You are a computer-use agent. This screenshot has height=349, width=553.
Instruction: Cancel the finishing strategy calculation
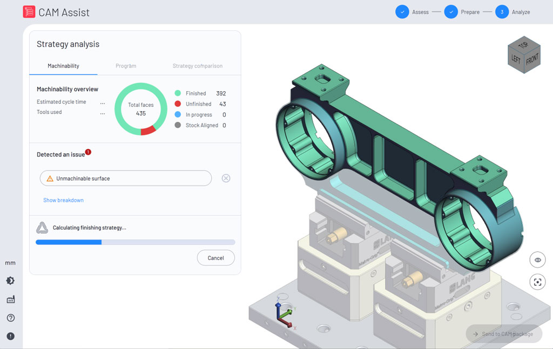[215, 258]
